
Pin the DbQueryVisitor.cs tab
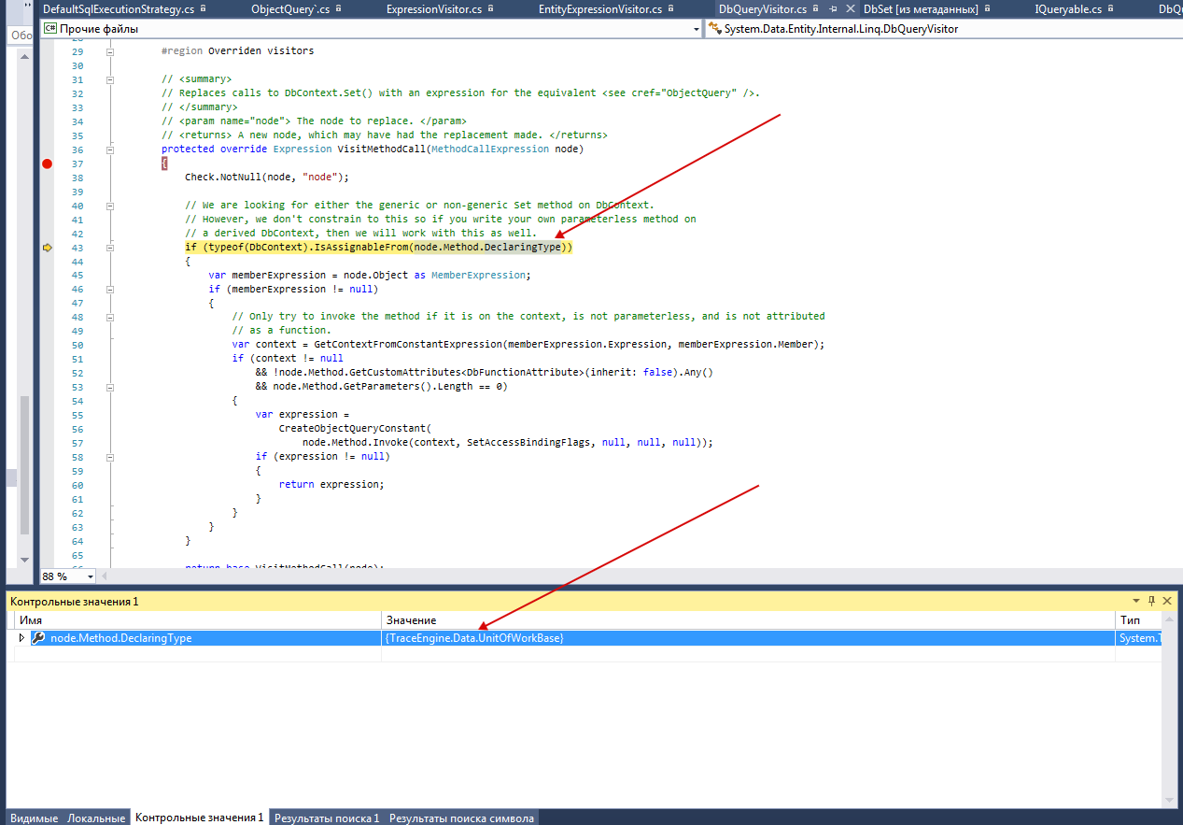833,8
